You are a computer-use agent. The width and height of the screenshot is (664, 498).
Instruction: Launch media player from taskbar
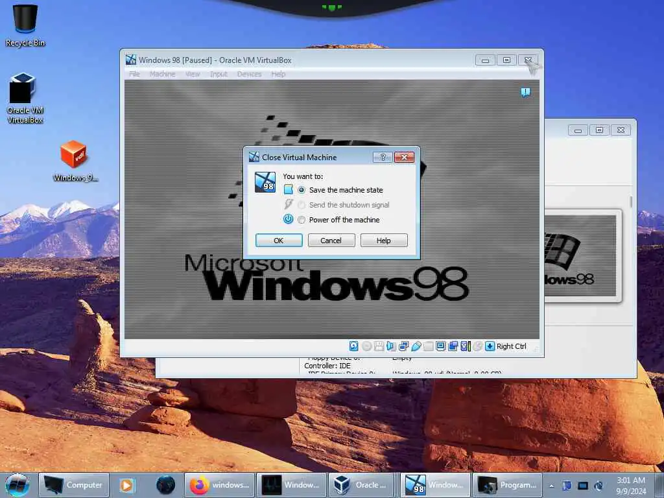(x=126, y=485)
